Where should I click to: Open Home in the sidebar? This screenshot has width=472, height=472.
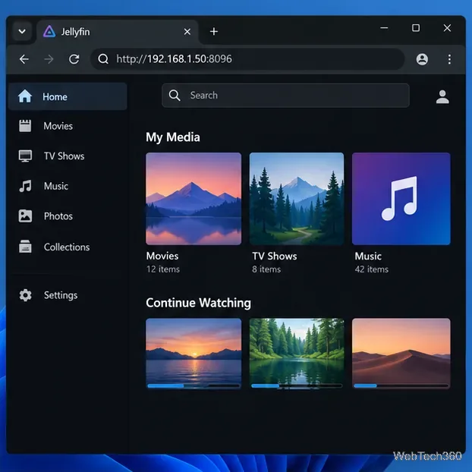[x=68, y=96]
